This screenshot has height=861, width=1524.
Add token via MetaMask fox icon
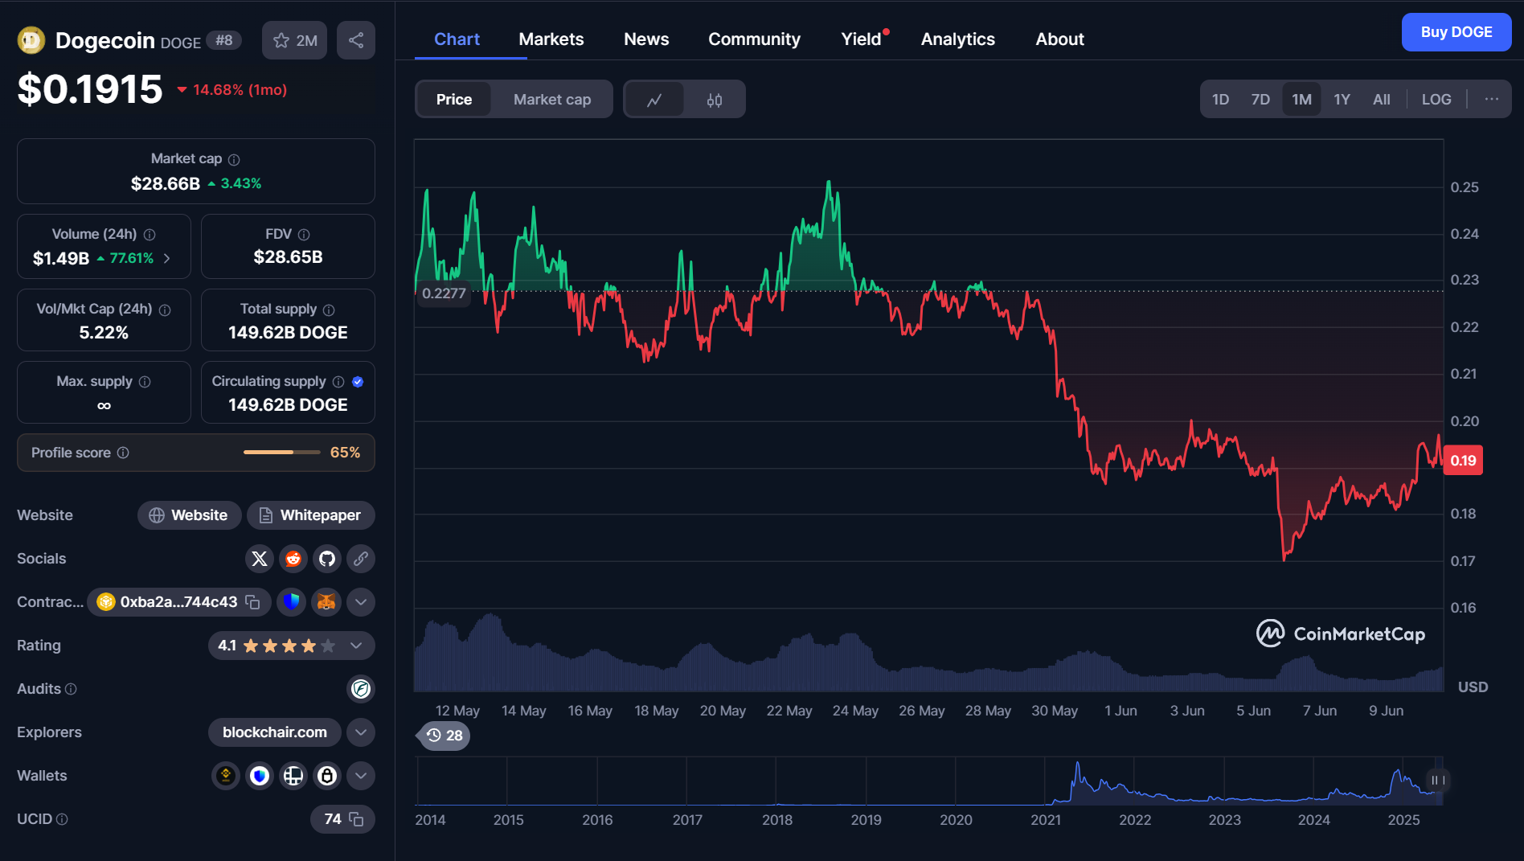point(326,602)
